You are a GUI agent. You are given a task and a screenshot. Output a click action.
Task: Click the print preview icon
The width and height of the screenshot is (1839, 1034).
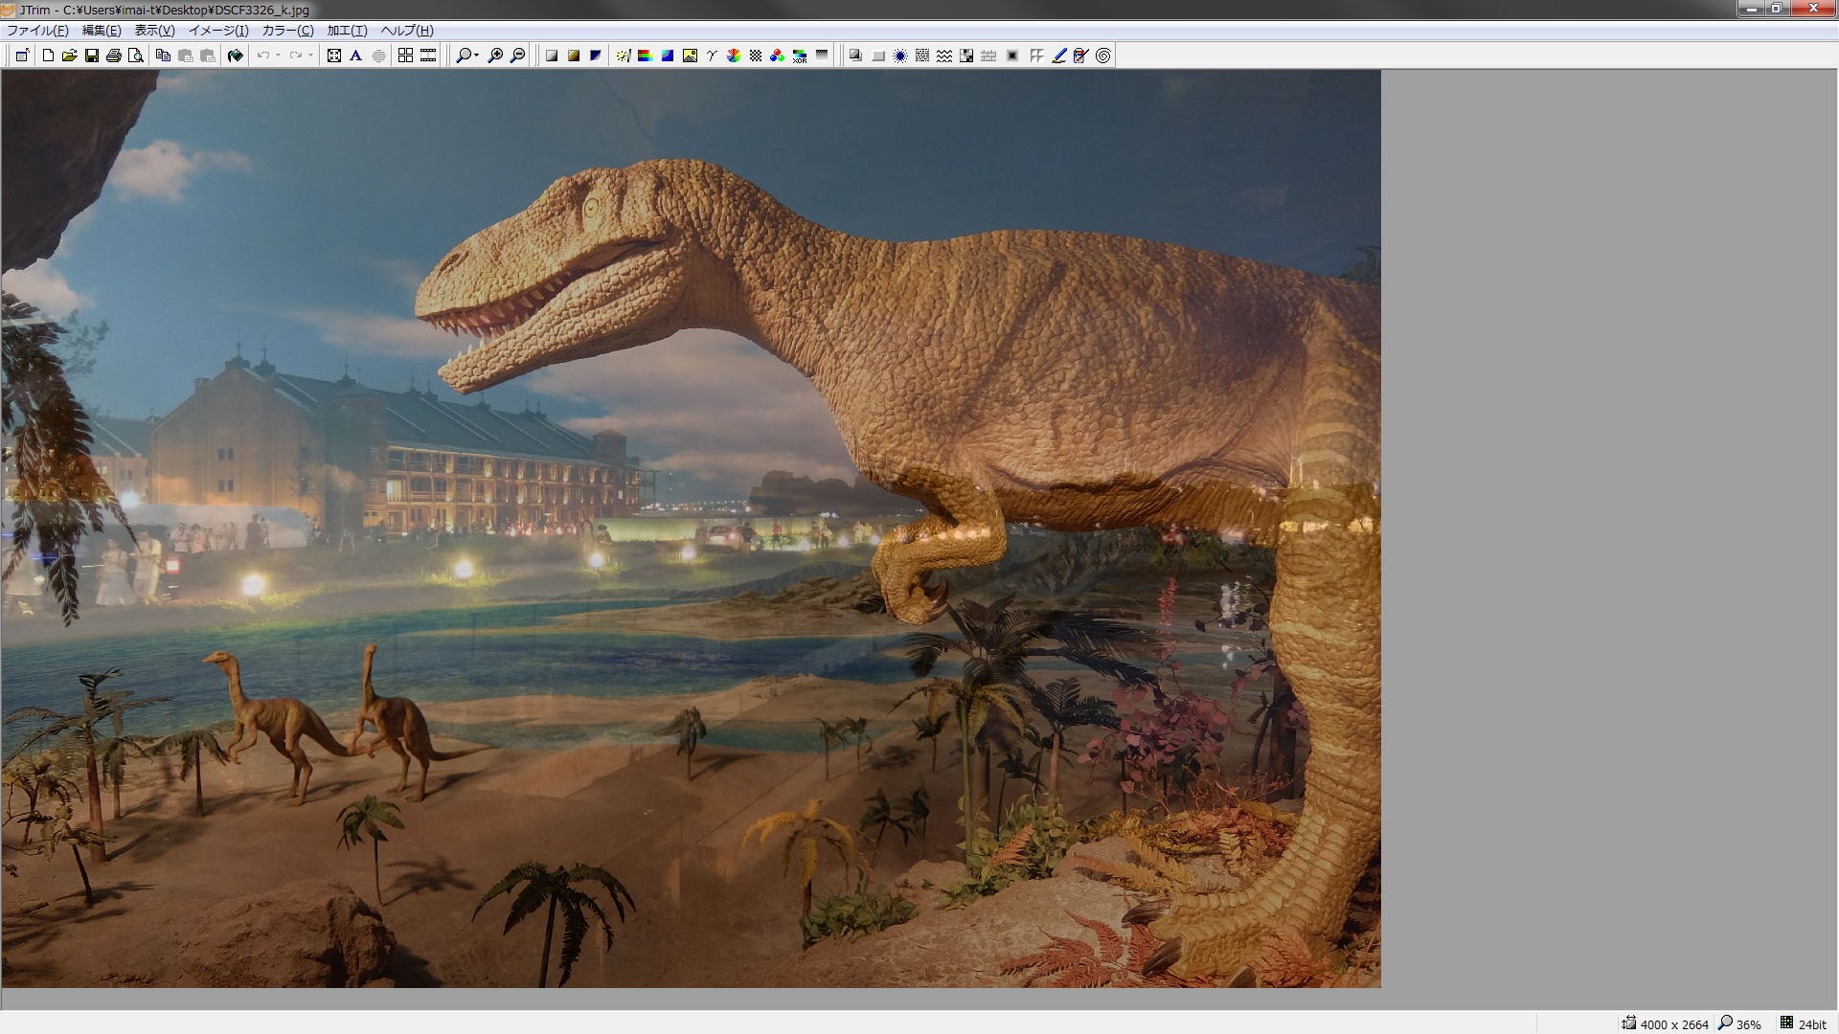click(136, 56)
